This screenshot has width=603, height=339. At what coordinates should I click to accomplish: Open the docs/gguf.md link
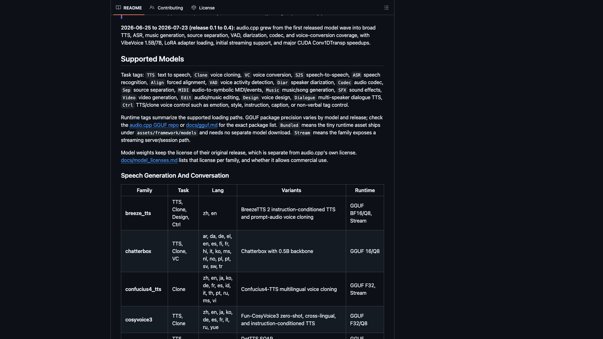point(202,125)
